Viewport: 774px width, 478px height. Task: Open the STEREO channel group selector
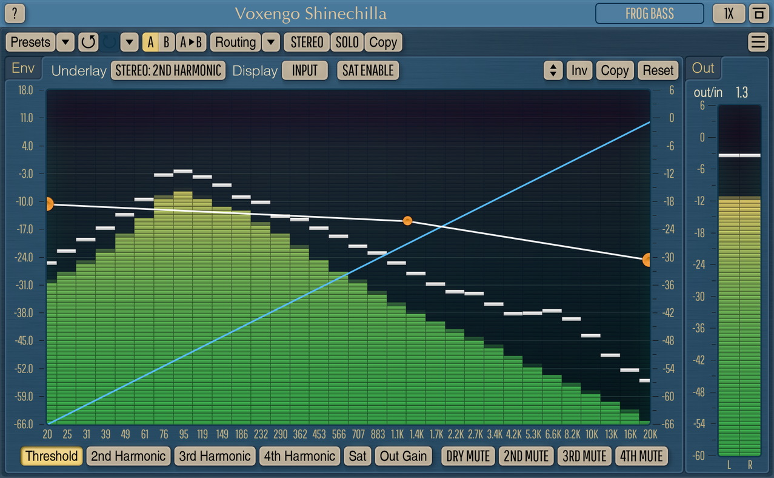point(307,42)
